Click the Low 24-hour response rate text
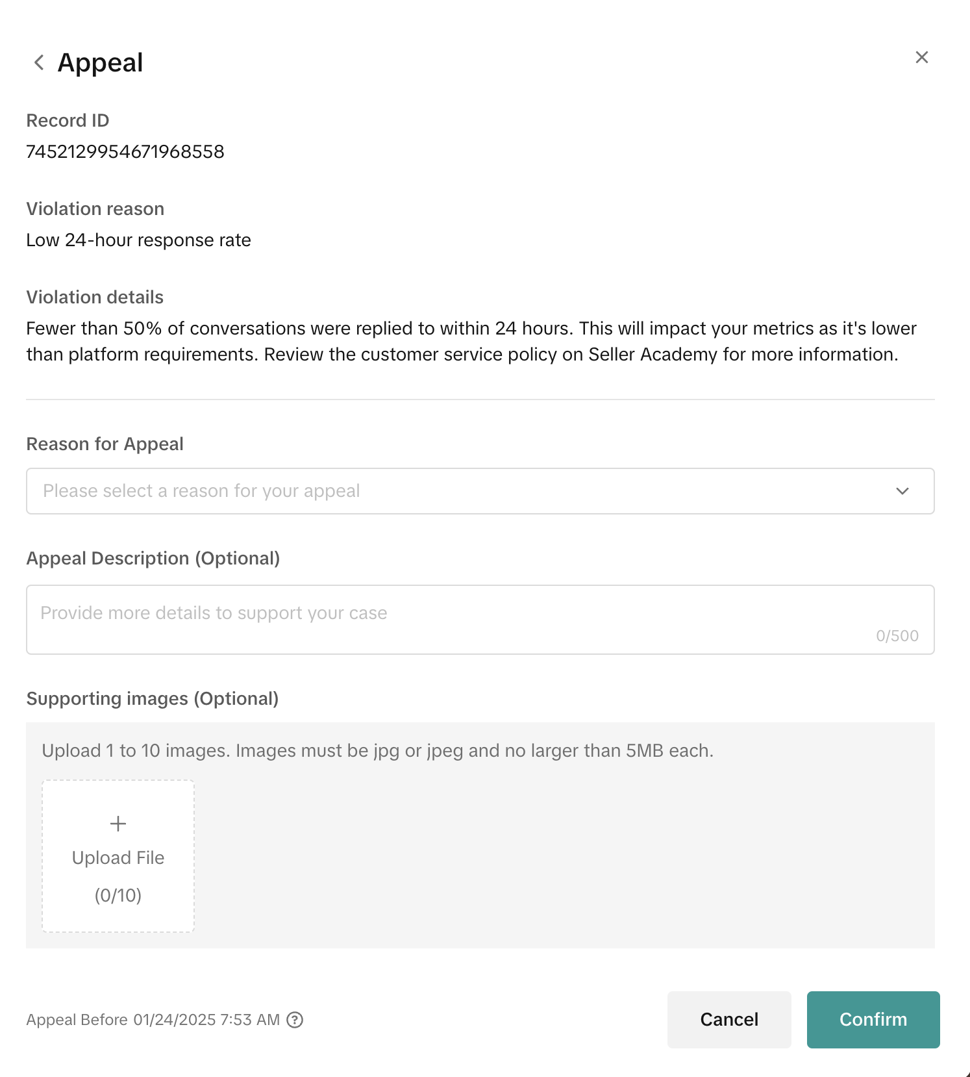This screenshot has height=1077, width=970. tap(138, 240)
